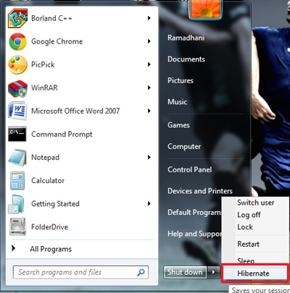The image size is (290, 293).
Task: Click the search magnifier icon
Action: 141,273
